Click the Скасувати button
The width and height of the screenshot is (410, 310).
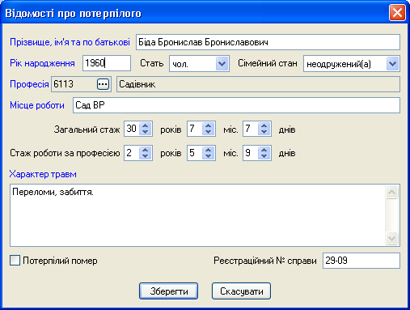(241, 291)
